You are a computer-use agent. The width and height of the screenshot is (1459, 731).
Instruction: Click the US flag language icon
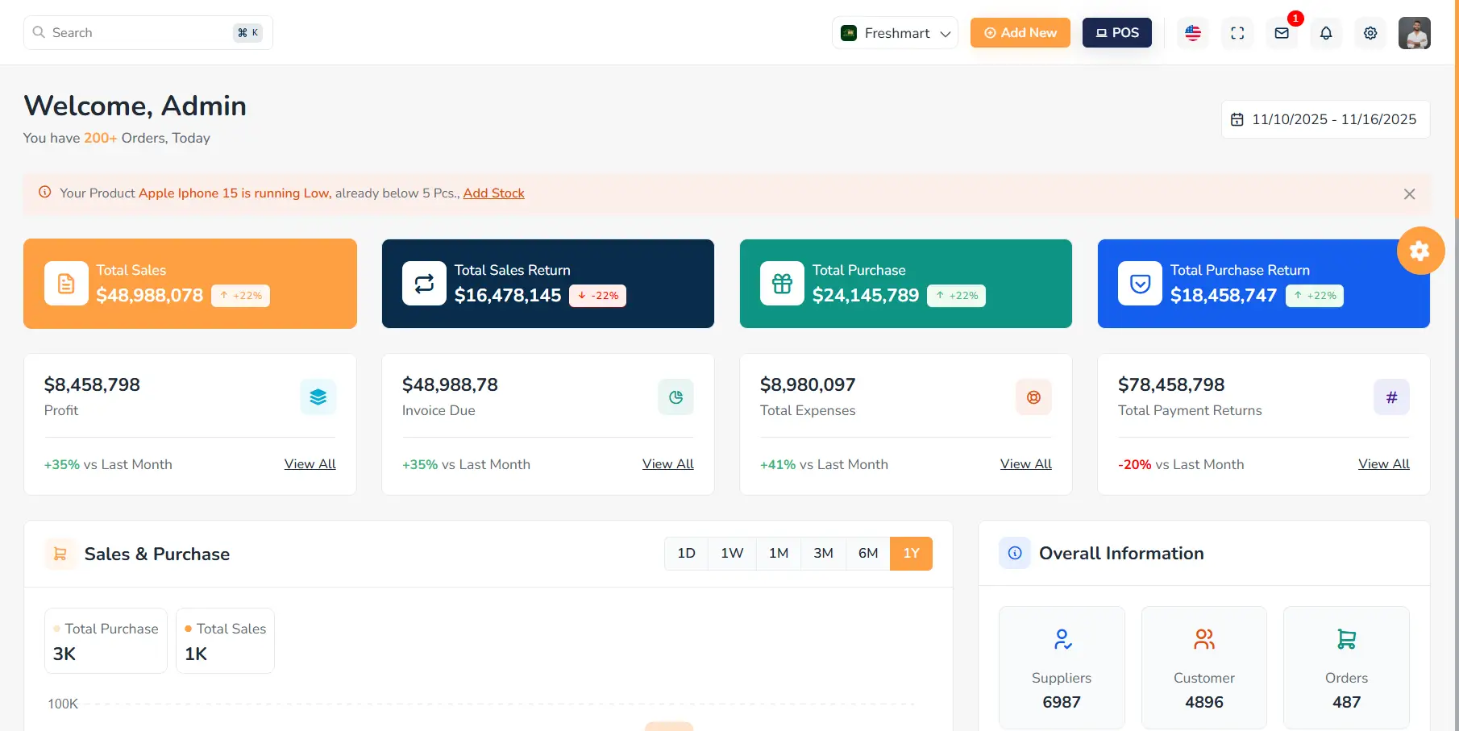tap(1193, 33)
